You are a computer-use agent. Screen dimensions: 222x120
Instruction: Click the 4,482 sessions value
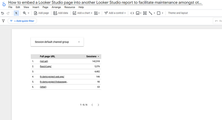coord(97,72)
